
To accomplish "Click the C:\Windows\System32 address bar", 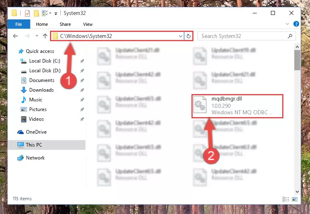I will 117,36.
